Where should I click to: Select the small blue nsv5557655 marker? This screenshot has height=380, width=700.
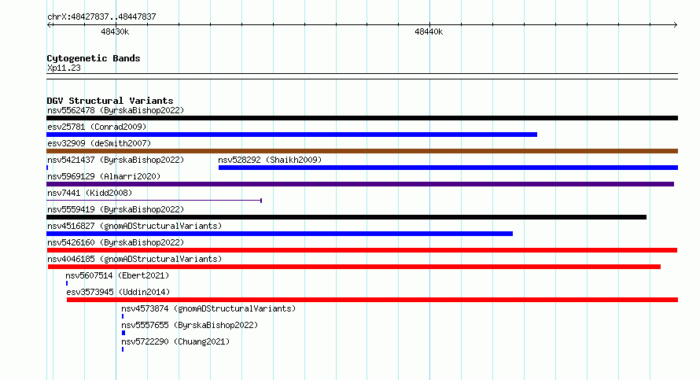tap(123, 333)
